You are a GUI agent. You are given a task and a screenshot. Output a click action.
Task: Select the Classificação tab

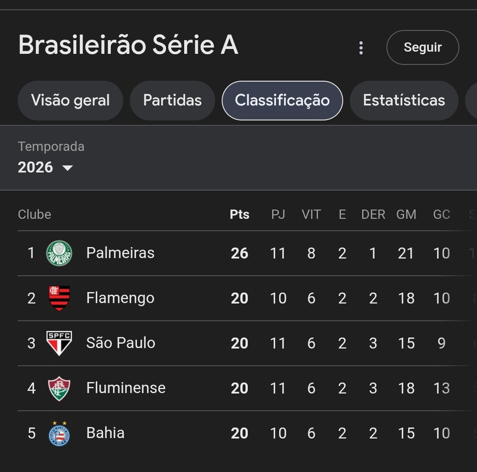click(282, 100)
